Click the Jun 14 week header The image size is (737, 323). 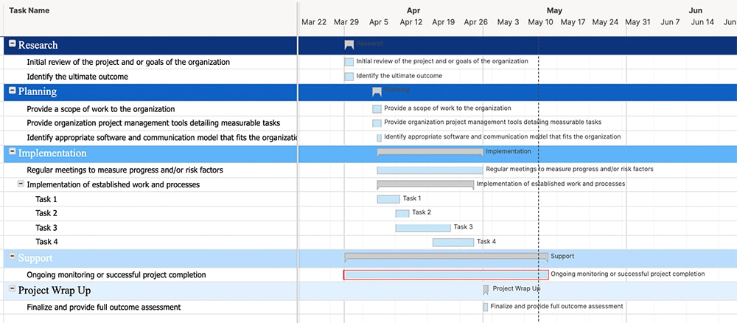tap(702, 22)
